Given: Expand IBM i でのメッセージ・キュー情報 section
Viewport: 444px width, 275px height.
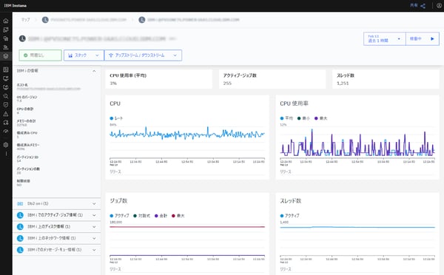Looking at the screenshot, I should (57, 250).
